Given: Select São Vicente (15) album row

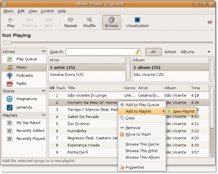Looking at the screenshot, I should point(171,75).
